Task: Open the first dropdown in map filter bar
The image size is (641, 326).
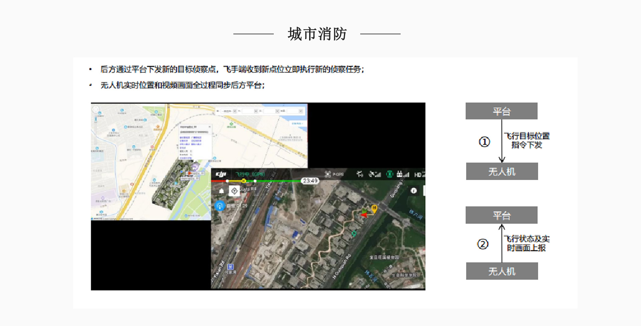Action: click(x=229, y=111)
